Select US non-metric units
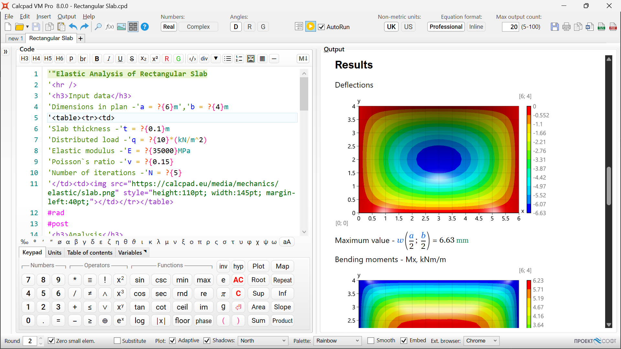Screen dimensions: 621x349 click(408, 27)
